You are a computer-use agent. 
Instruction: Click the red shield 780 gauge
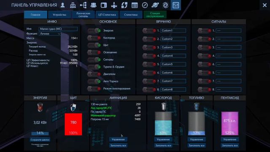(73, 124)
